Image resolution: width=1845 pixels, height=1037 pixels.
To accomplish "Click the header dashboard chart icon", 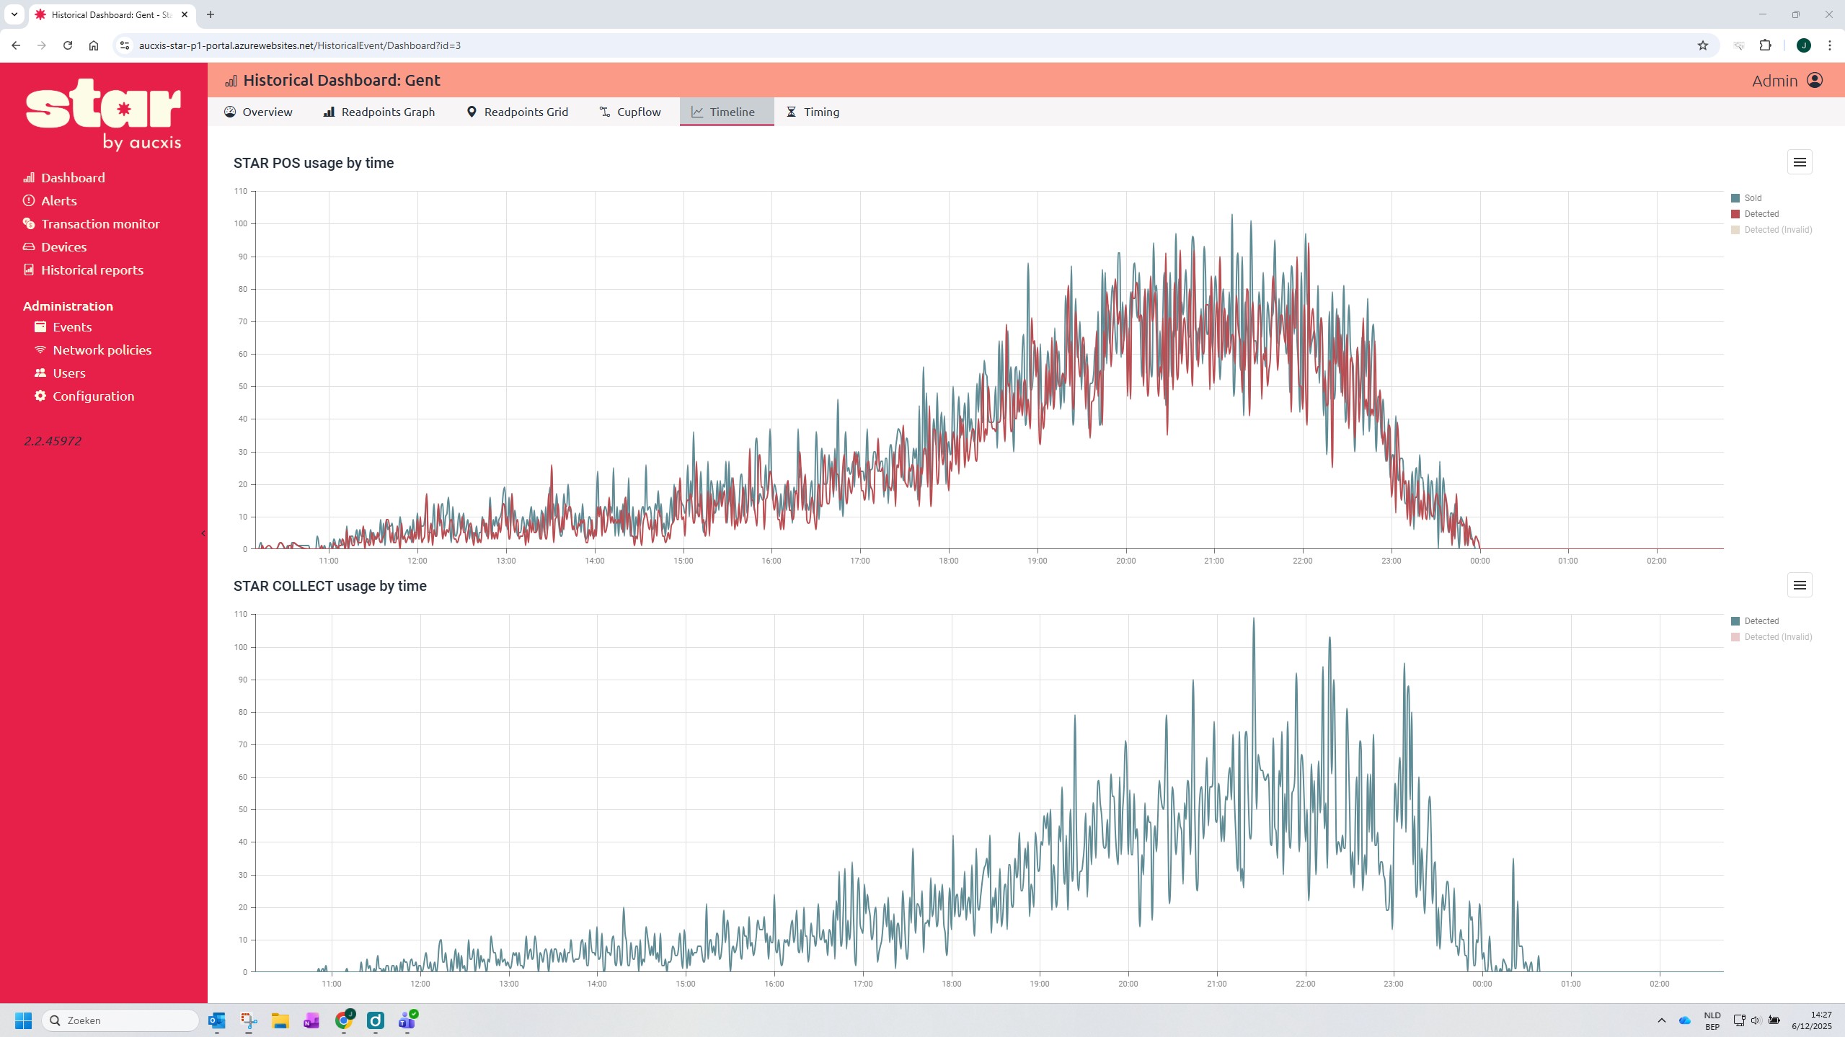I will click(231, 81).
